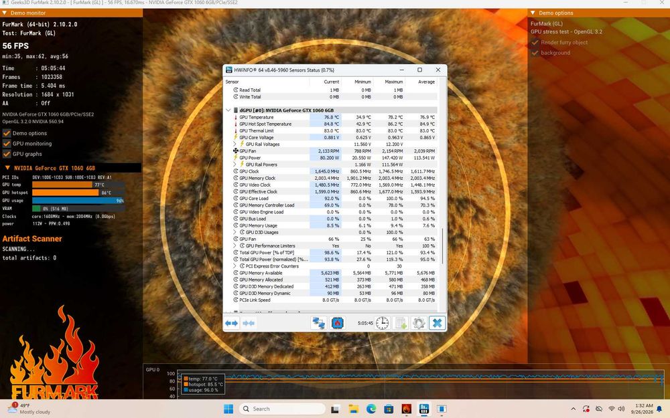
Task: Select GPU Power row
Action: pyautogui.click(x=334, y=158)
